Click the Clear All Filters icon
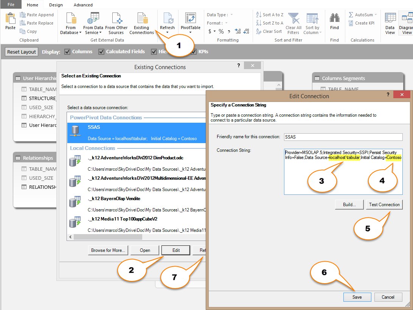 [293, 19]
